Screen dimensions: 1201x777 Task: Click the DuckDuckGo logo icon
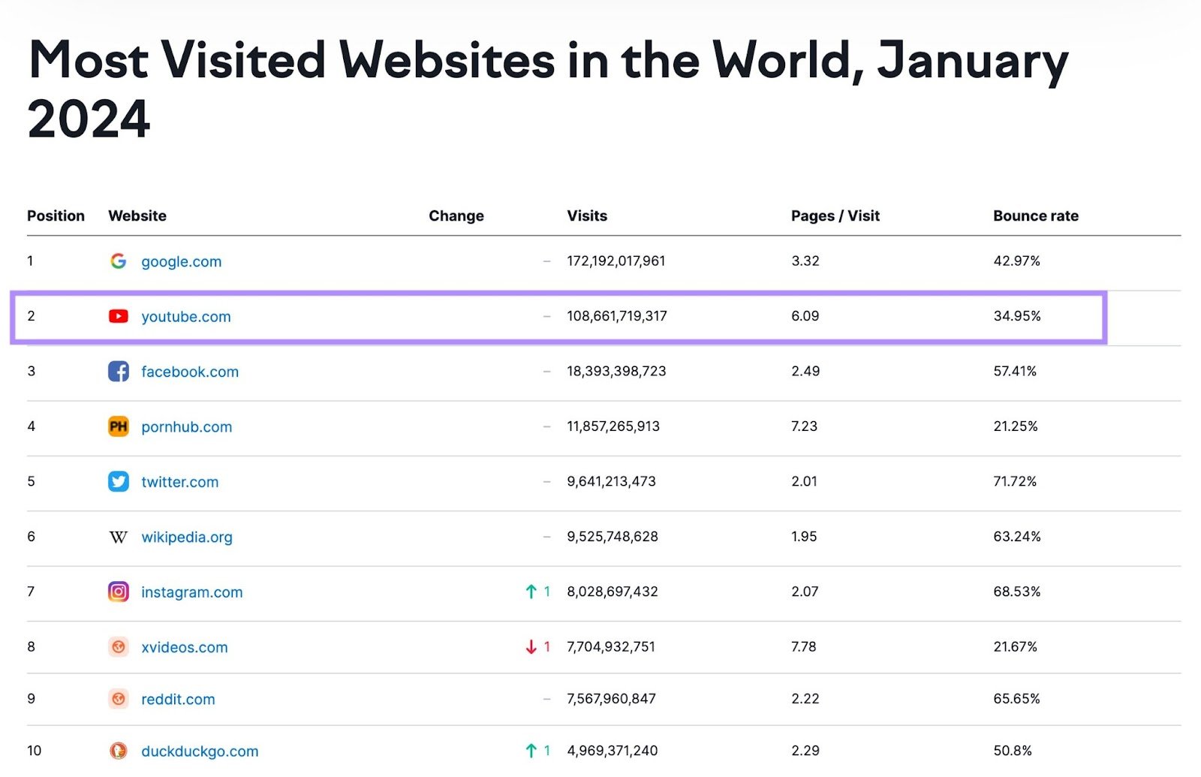point(118,750)
